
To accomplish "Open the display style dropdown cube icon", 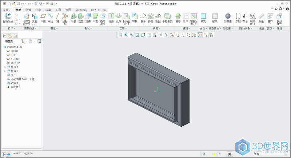I will [x=143, y=35].
